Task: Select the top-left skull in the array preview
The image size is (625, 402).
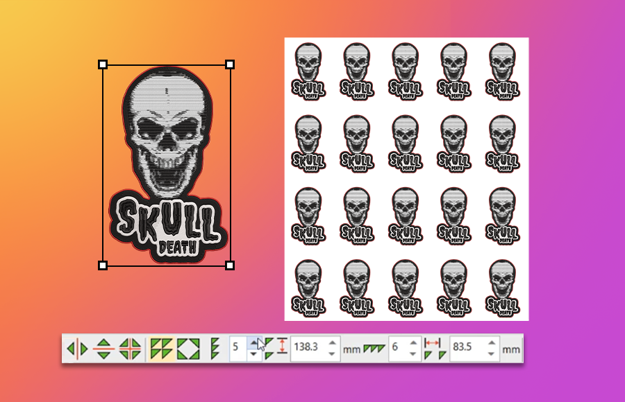Action: click(x=308, y=71)
